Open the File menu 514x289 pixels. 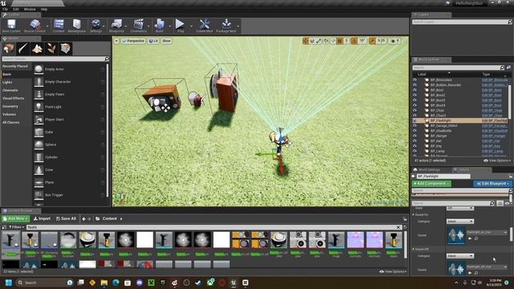6,9
